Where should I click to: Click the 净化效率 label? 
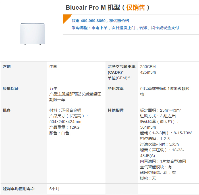(x=115, y=88)
